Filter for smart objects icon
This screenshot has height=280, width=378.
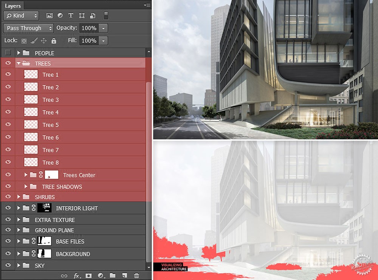pos(93,15)
